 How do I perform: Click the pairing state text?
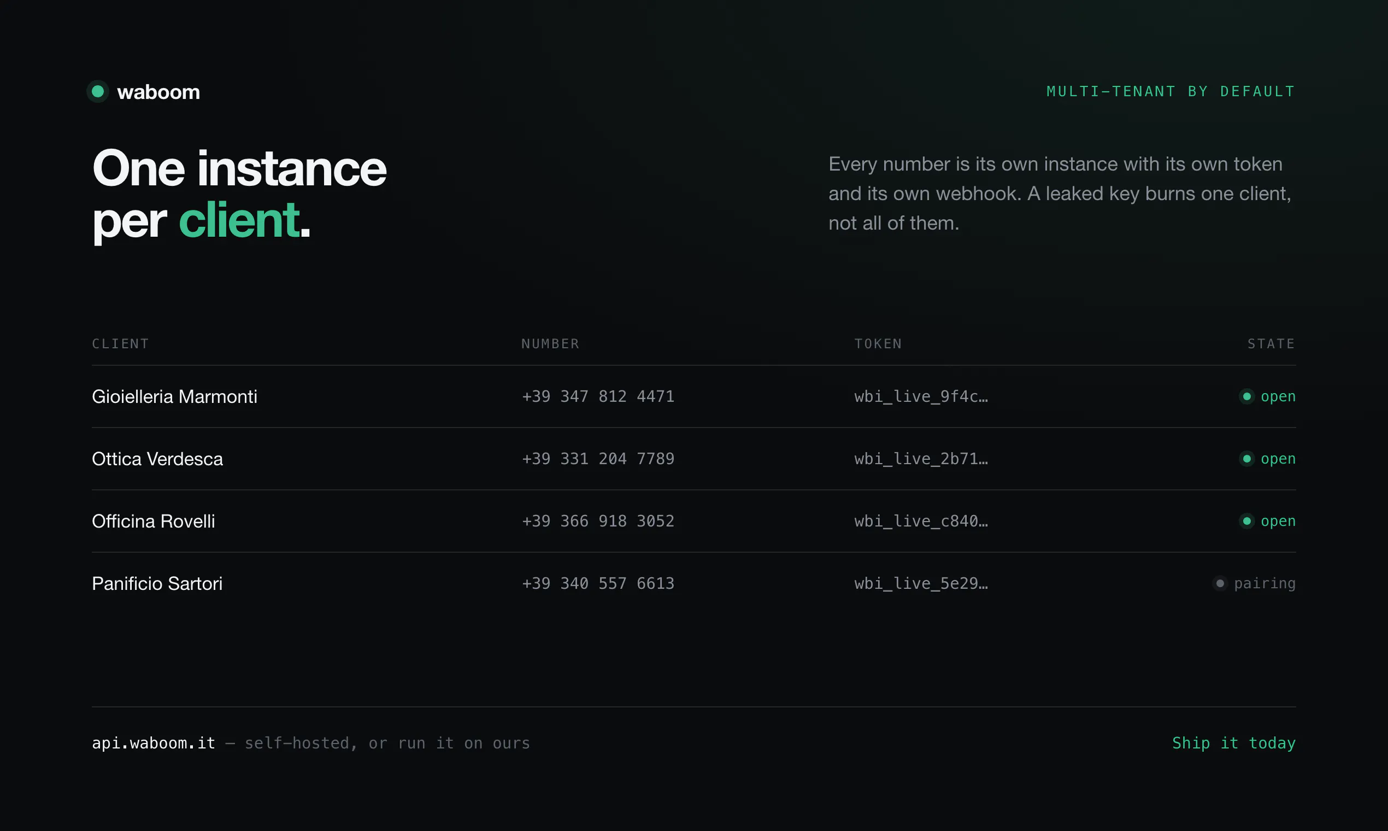[1265, 584]
